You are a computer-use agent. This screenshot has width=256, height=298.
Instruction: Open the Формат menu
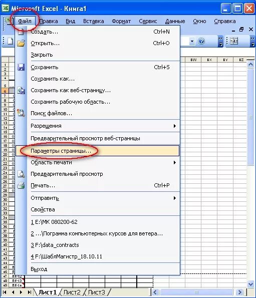pos(121,21)
